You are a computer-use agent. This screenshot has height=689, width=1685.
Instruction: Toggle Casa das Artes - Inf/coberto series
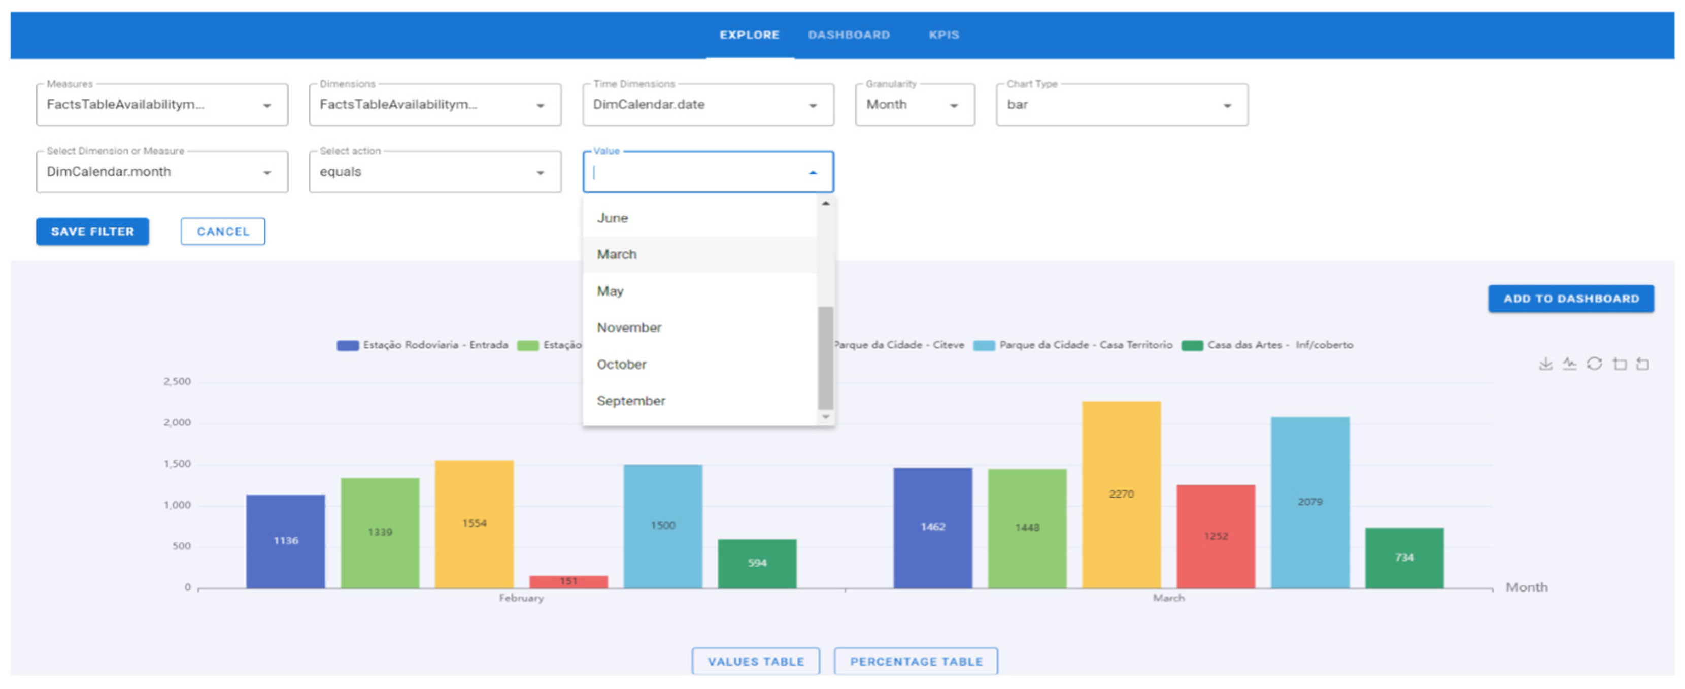pos(1267,345)
